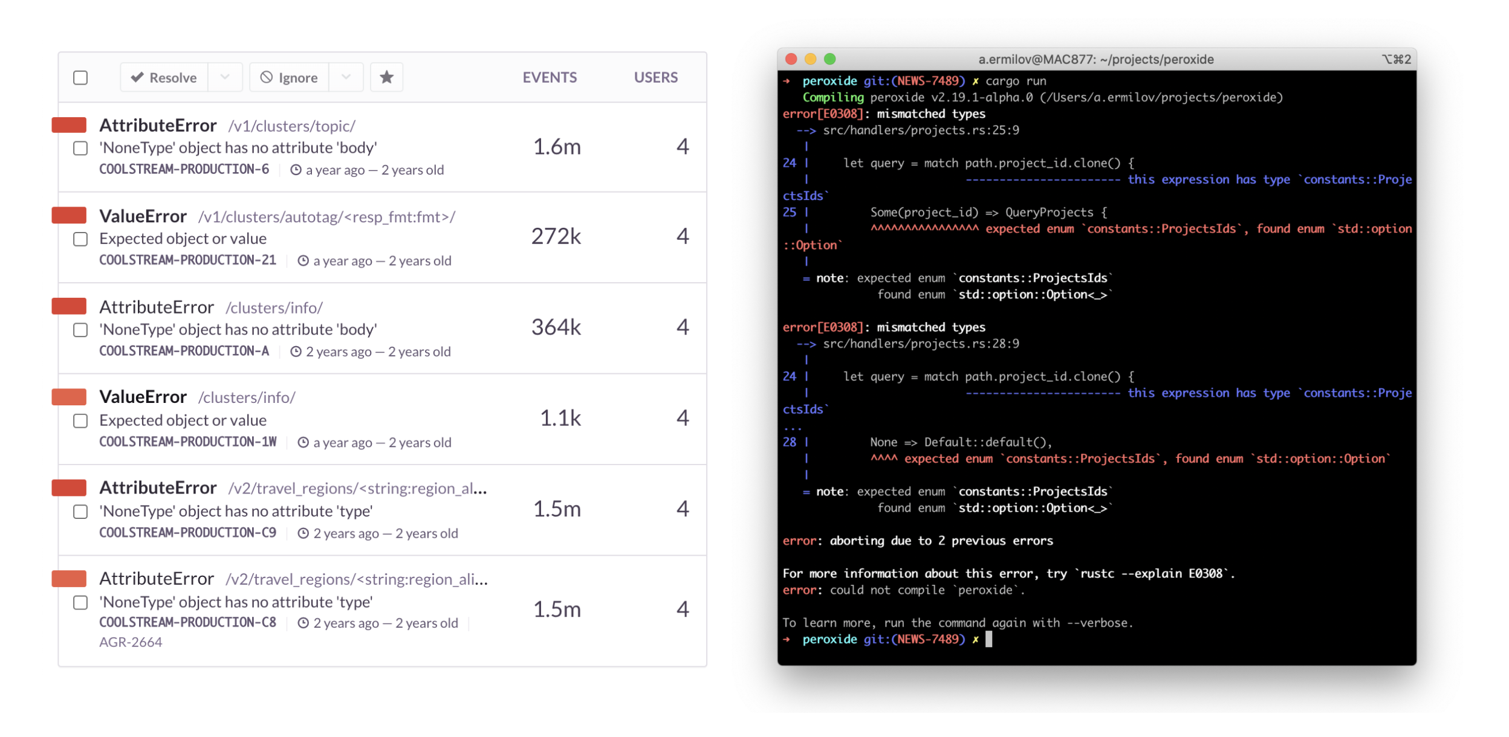1509x737 pixels.
Task: Open the dropdown arrow next to Ignore
Action: click(345, 77)
